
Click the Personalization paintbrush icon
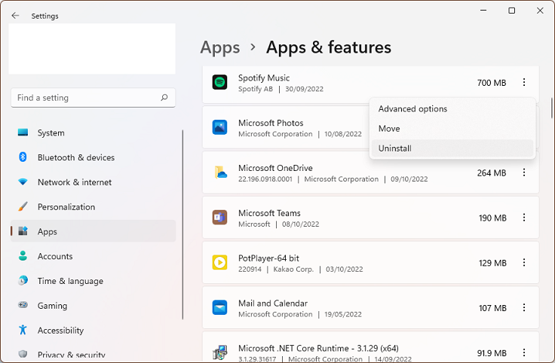click(23, 206)
